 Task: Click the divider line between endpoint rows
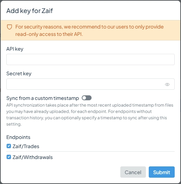tap(90, 152)
